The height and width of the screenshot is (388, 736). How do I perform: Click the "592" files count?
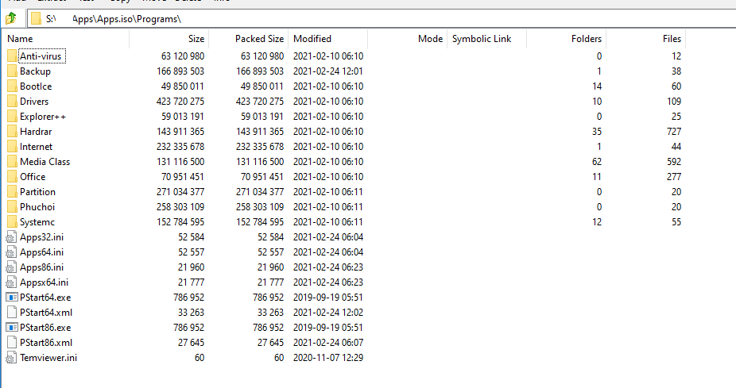pos(674,162)
